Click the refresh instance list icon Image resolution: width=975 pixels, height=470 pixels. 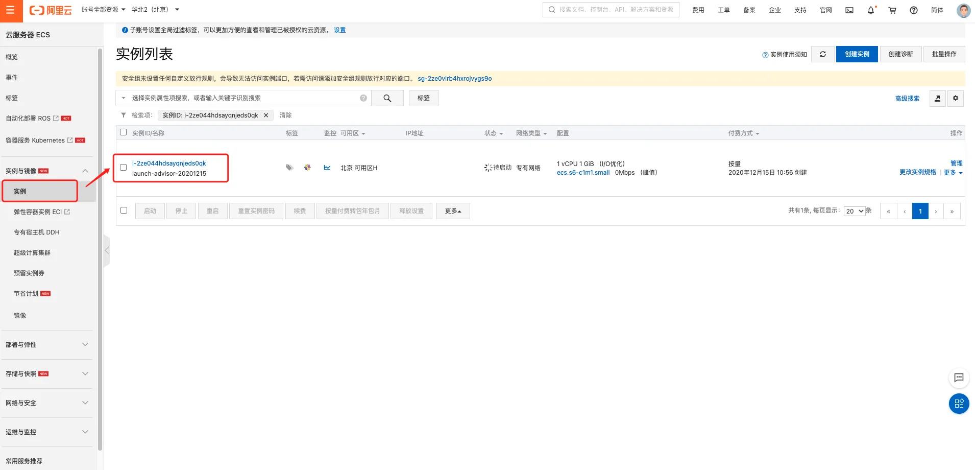click(x=823, y=54)
